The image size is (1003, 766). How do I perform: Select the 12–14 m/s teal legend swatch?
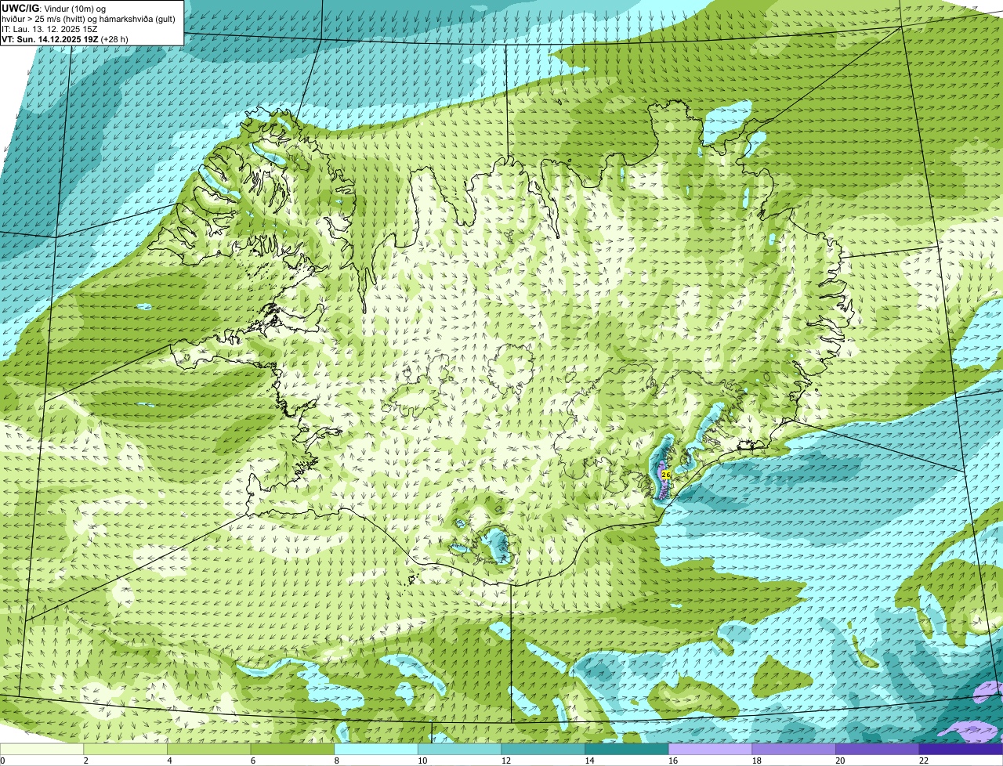pyautogui.click(x=543, y=749)
